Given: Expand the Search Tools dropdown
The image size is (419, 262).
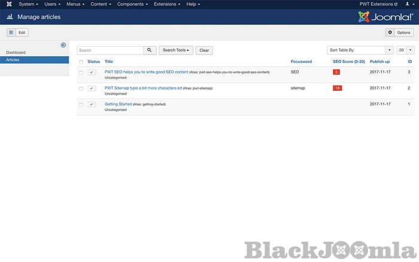Looking at the screenshot, I should click(x=176, y=50).
